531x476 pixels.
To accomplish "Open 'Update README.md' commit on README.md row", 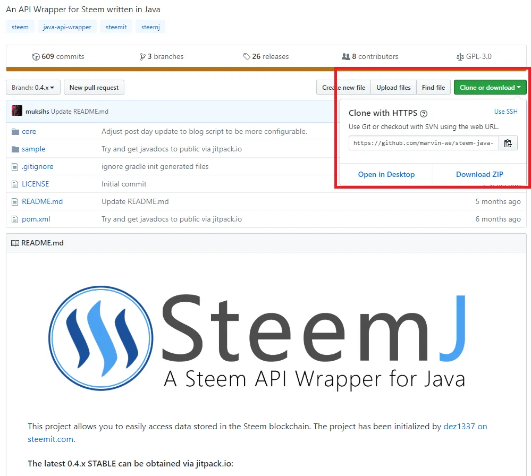I will (135, 202).
